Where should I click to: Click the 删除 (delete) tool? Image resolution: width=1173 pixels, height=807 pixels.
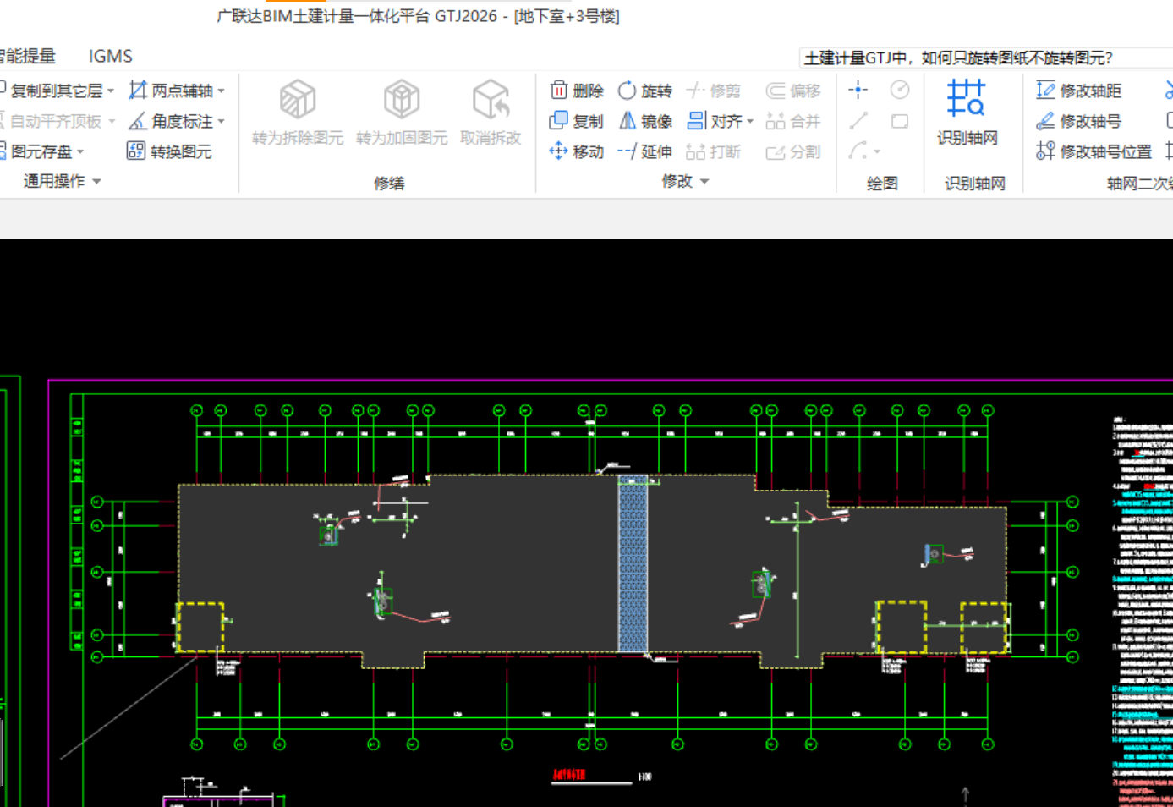click(577, 91)
